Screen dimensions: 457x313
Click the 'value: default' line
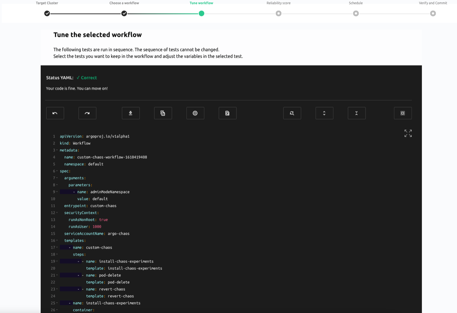(93, 199)
